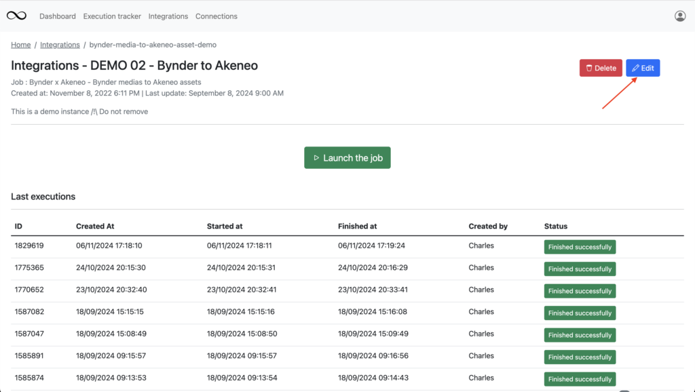The width and height of the screenshot is (695, 392).
Task: Open the user account icon
Action: [x=680, y=16]
